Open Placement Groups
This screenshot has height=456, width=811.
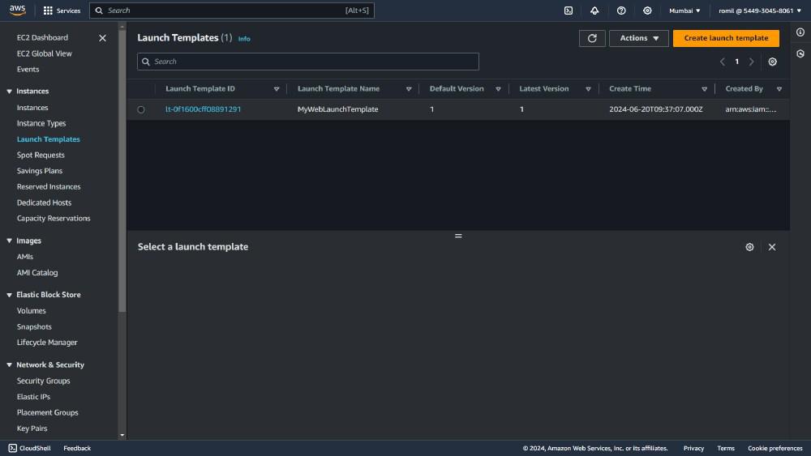click(48, 412)
